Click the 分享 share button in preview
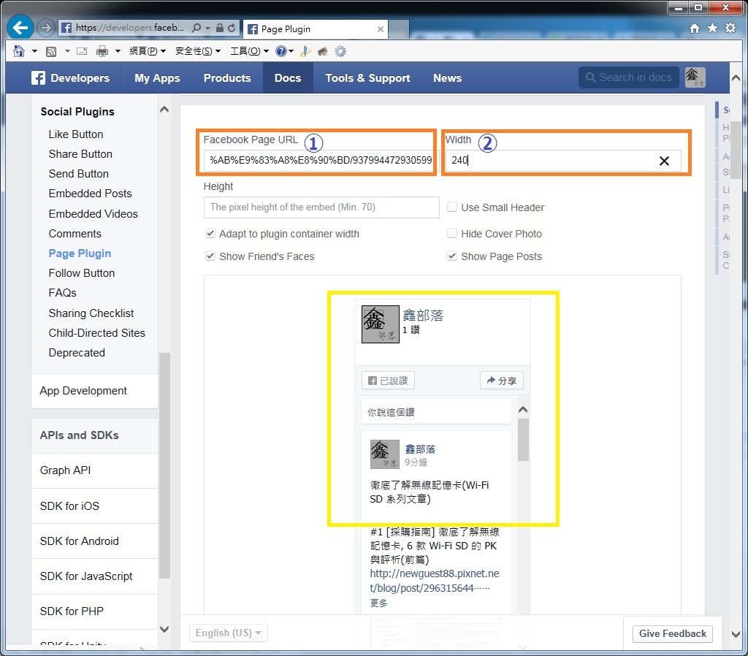Image resolution: width=748 pixels, height=656 pixels. tap(501, 381)
